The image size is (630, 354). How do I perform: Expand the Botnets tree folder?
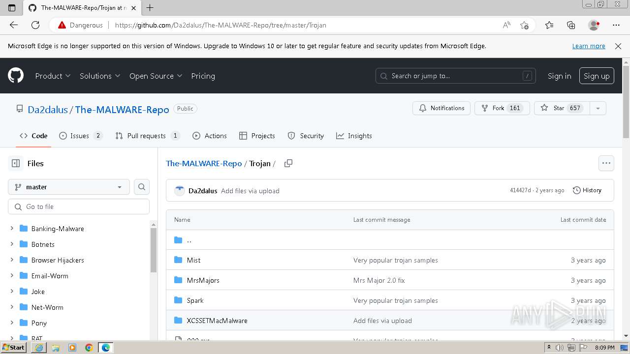pos(12,244)
